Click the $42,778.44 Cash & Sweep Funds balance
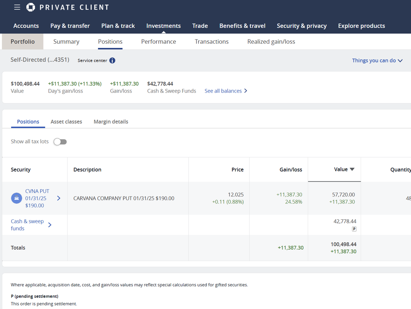Viewport: 411px width, 309px height. (x=160, y=84)
